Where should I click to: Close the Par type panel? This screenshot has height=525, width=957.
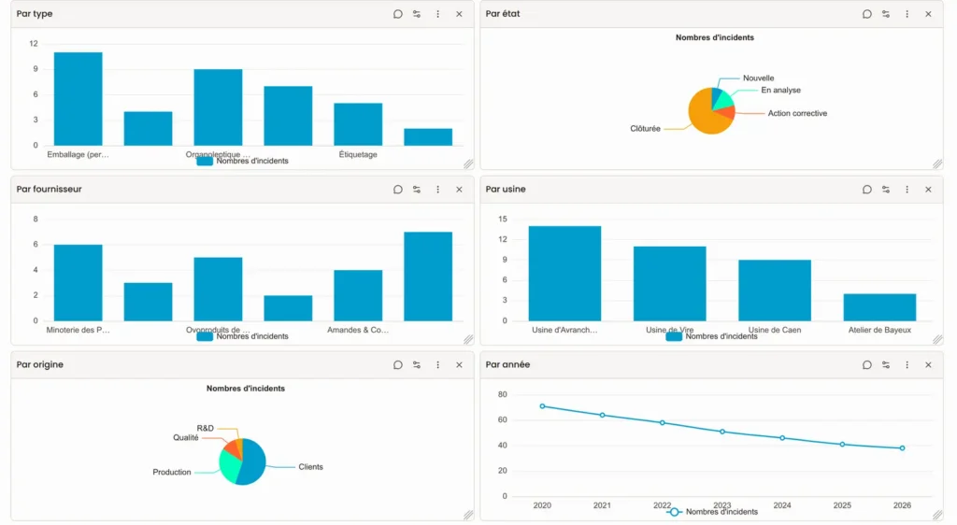459,14
